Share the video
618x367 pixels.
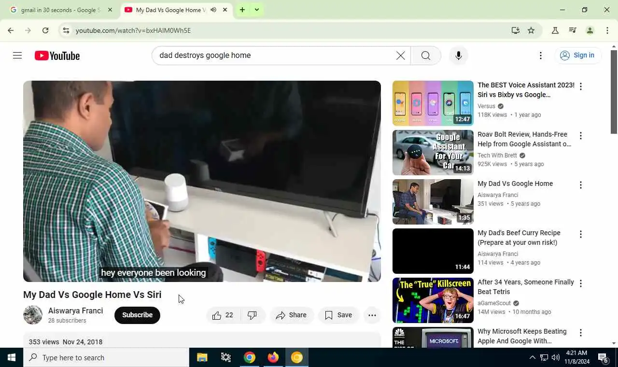click(292, 315)
